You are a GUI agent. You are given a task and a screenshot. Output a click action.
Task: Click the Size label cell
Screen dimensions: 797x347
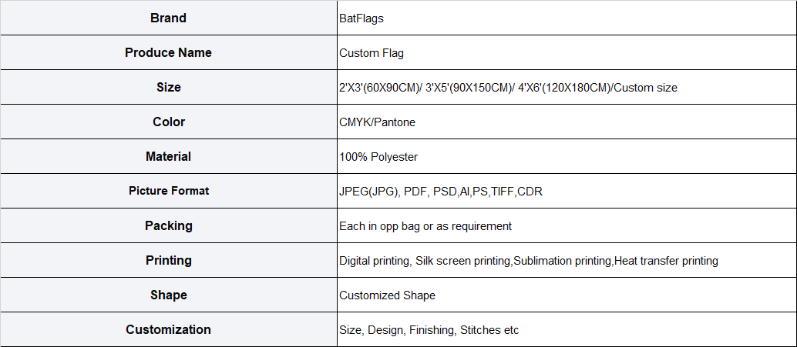168,87
